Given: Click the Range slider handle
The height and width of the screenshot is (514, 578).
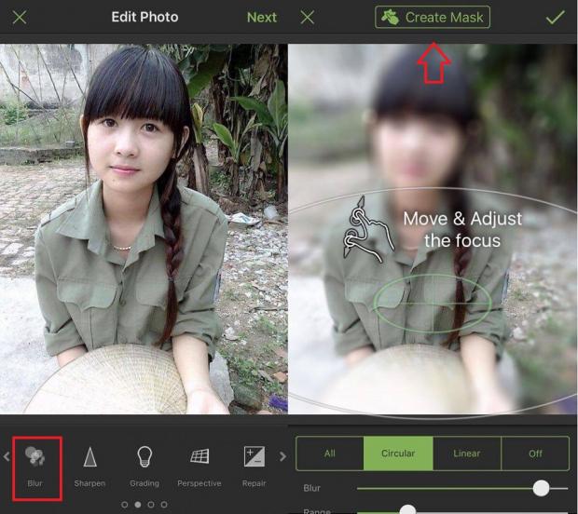Looking at the screenshot, I should click(407, 509).
